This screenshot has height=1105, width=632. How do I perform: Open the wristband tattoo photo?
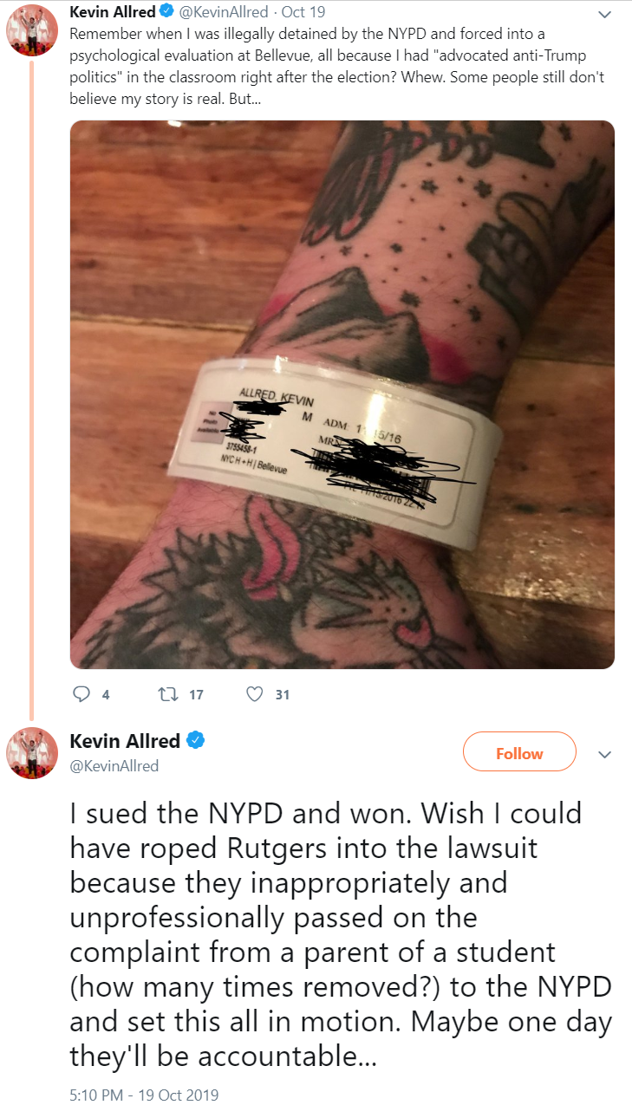tap(342, 394)
